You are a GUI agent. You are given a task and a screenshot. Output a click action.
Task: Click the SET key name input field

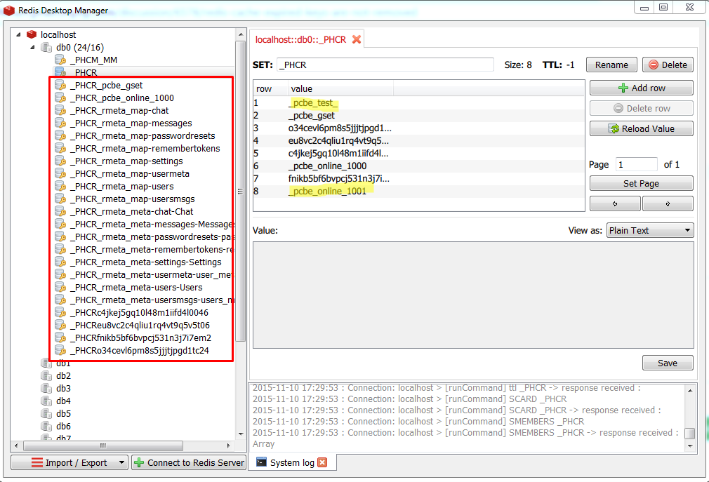pyautogui.click(x=386, y=65)
